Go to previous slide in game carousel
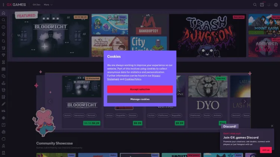This screenshot has height=157, width=280. (x=50, y=101)
